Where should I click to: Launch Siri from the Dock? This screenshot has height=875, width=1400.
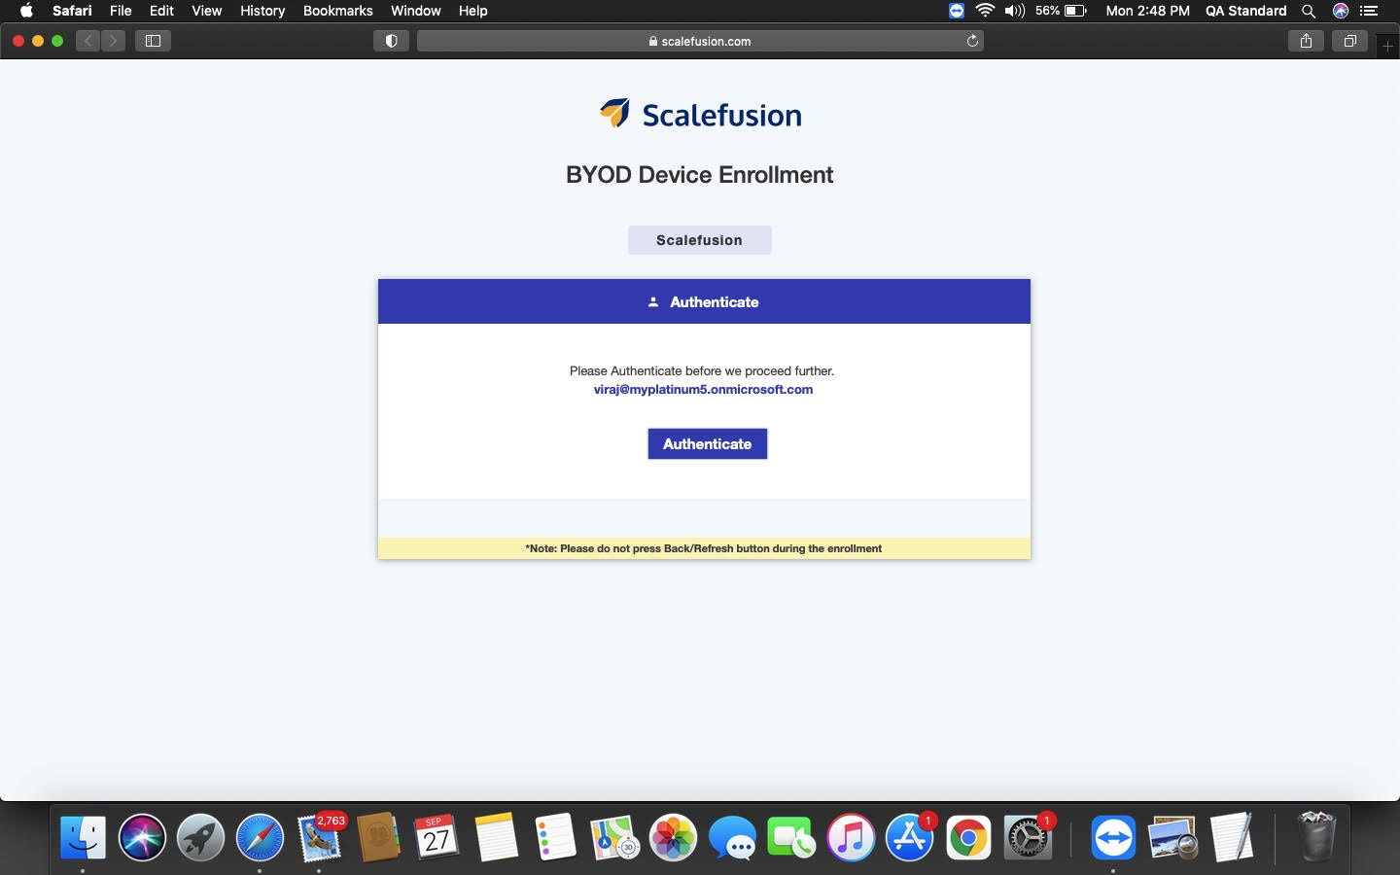(x=142, y=837)
